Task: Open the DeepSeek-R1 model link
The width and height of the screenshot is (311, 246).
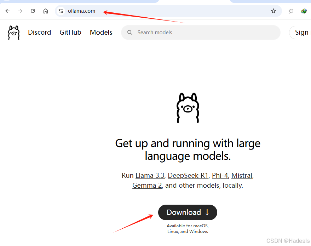Action: (x=188, y=176)
